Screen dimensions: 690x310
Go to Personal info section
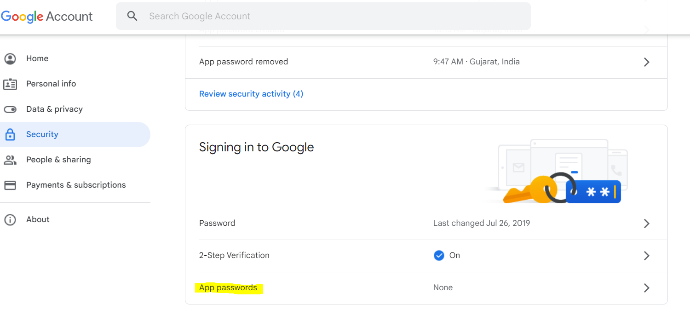(51, 84)
